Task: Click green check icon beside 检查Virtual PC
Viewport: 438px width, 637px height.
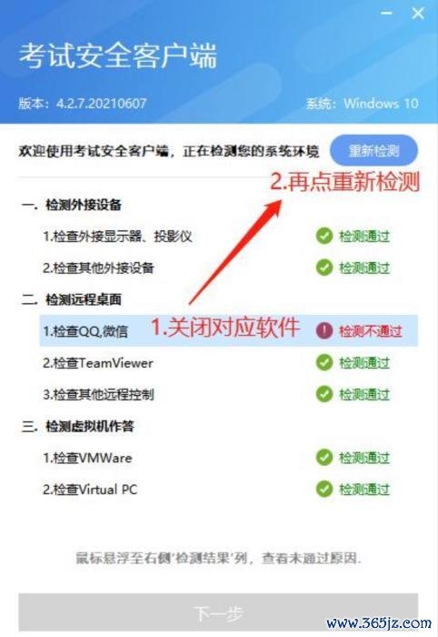Action: pyautogui.click(x=324, y=490)
